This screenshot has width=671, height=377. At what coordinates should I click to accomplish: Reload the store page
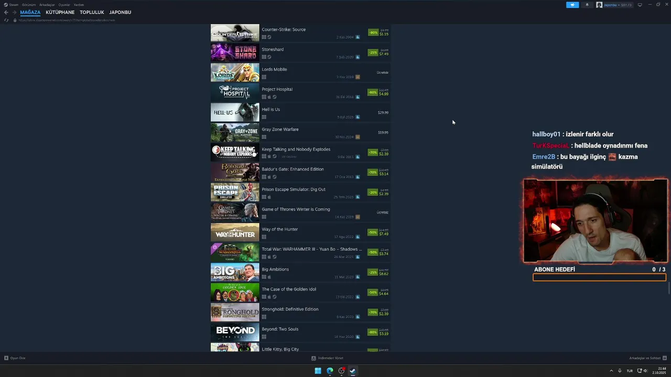pos(6,20)
